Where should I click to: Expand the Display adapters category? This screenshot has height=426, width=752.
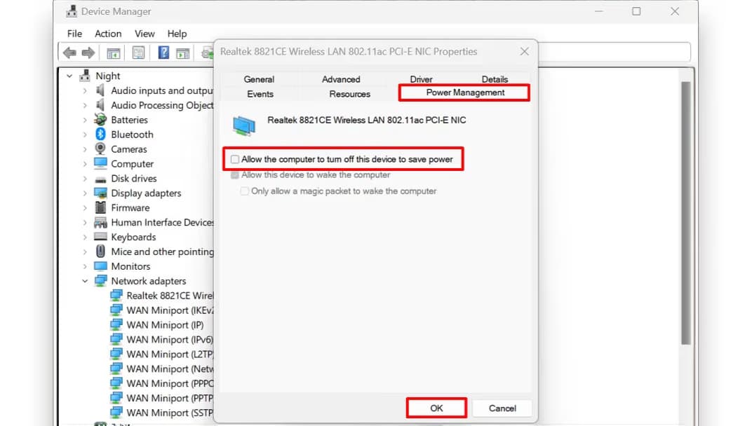(x=85, y=193)
